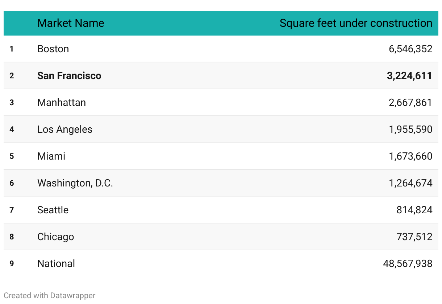Click the Chicago row label
Image resolution: width=442 pixels, height=304 pixels.
56,237
